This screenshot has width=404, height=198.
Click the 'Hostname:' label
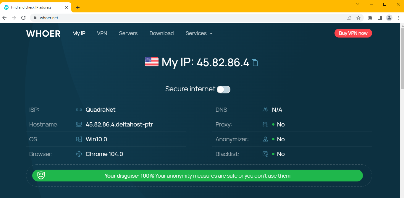44,125
